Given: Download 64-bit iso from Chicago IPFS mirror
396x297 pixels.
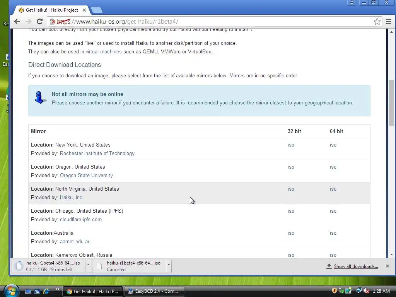Looking at the screenshot, I should click(x=333, y=211).
